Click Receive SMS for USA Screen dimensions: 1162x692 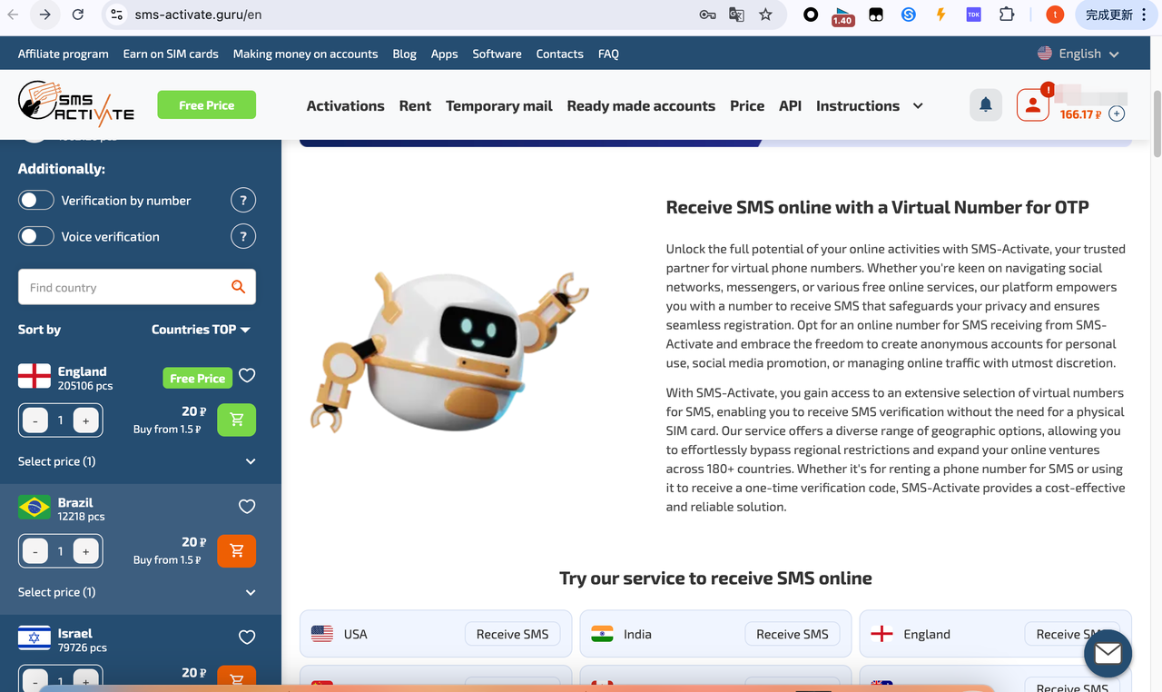512,634
